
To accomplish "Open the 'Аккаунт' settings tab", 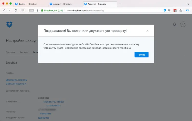I will [x=24, y=52].
